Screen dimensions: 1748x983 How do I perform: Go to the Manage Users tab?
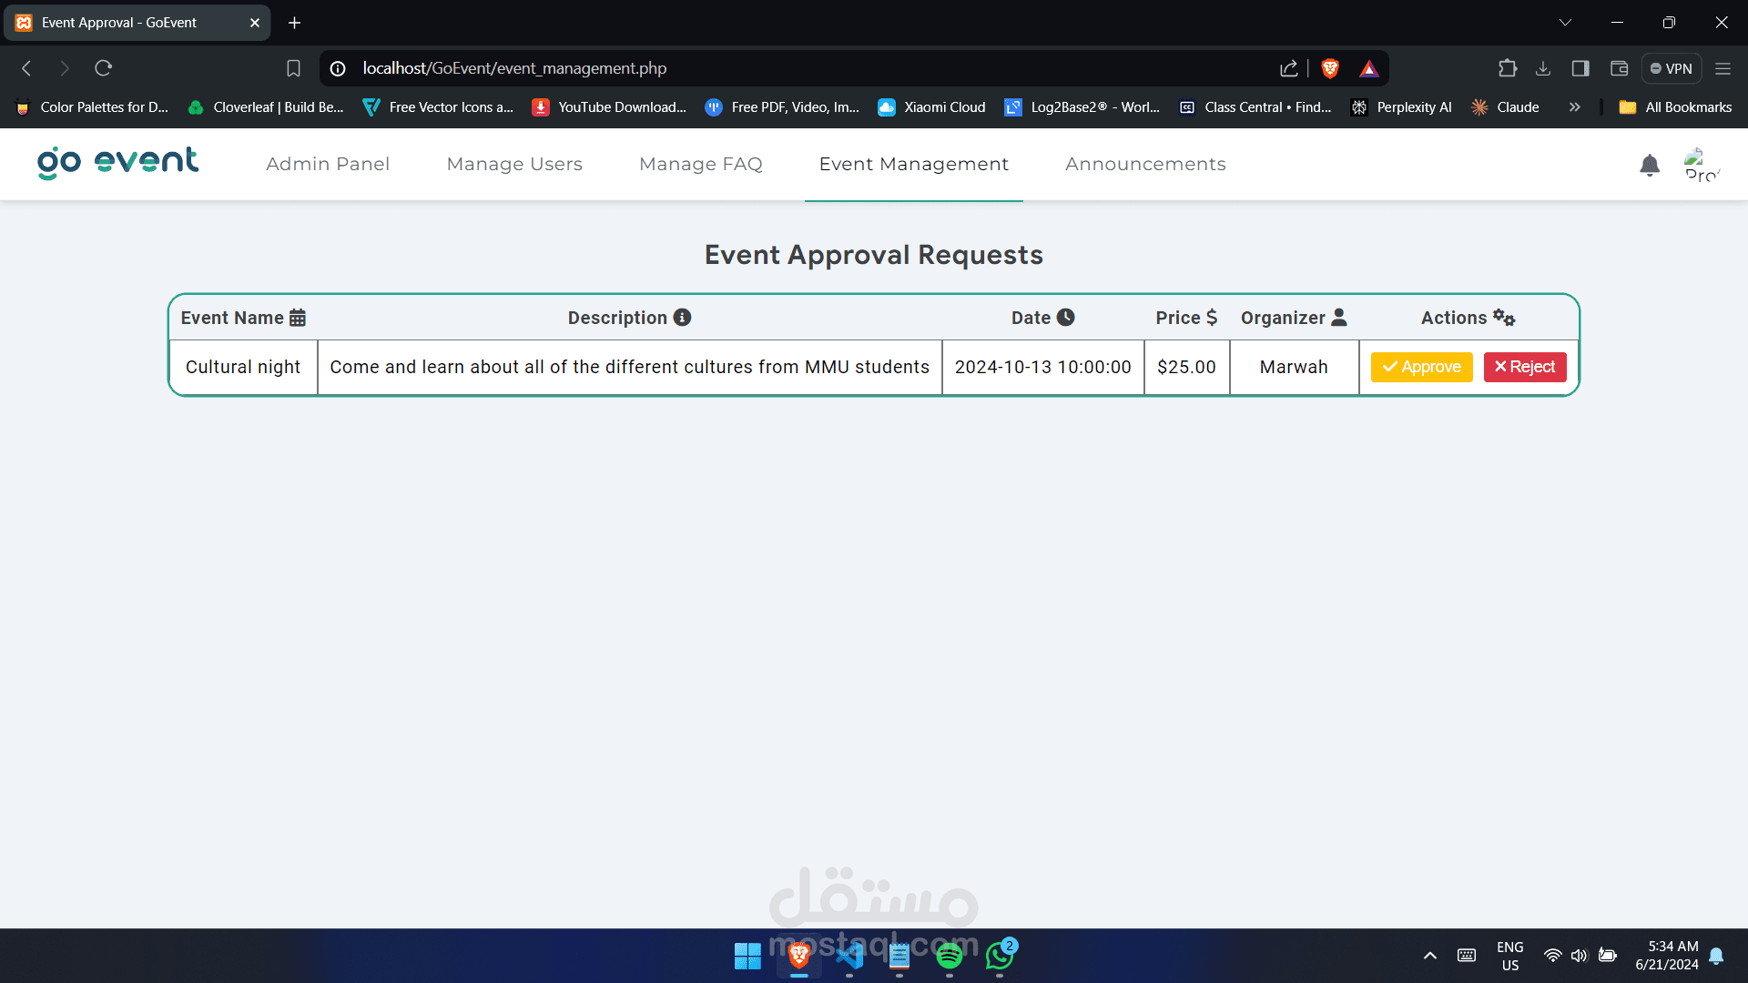(x=514, y=164)
